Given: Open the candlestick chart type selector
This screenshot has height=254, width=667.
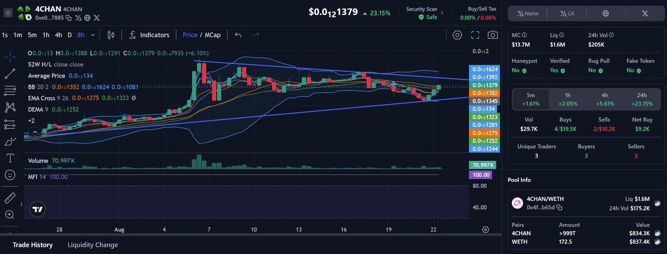Looking at the screenshot, I should [x=111, y=35].
